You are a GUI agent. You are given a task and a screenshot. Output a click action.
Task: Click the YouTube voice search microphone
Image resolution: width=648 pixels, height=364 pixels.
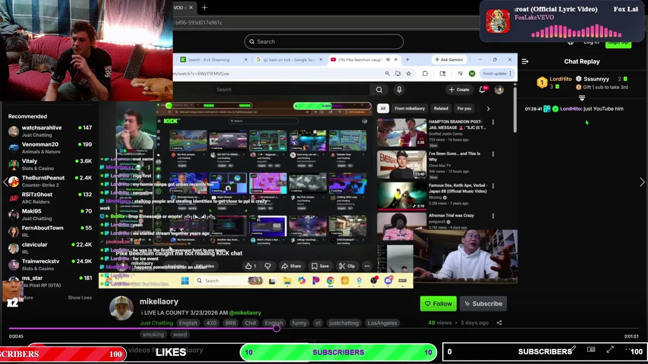tap(399, 89)
